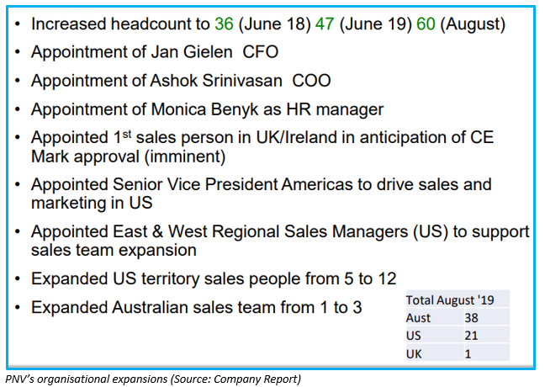Click the Total August '19 table header

pos(450,300)
